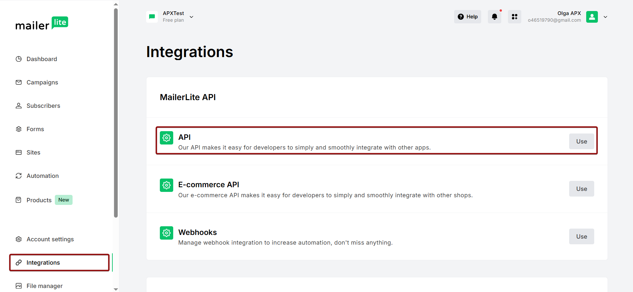The width and height of the screenshot is (633, 292).
Task: Click the green user avatar icon
Action: coord(592,17)
